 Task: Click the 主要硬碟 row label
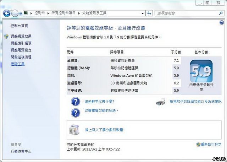pos(74,91)
